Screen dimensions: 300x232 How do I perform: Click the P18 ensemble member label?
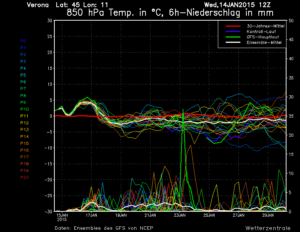coord(24,164)
